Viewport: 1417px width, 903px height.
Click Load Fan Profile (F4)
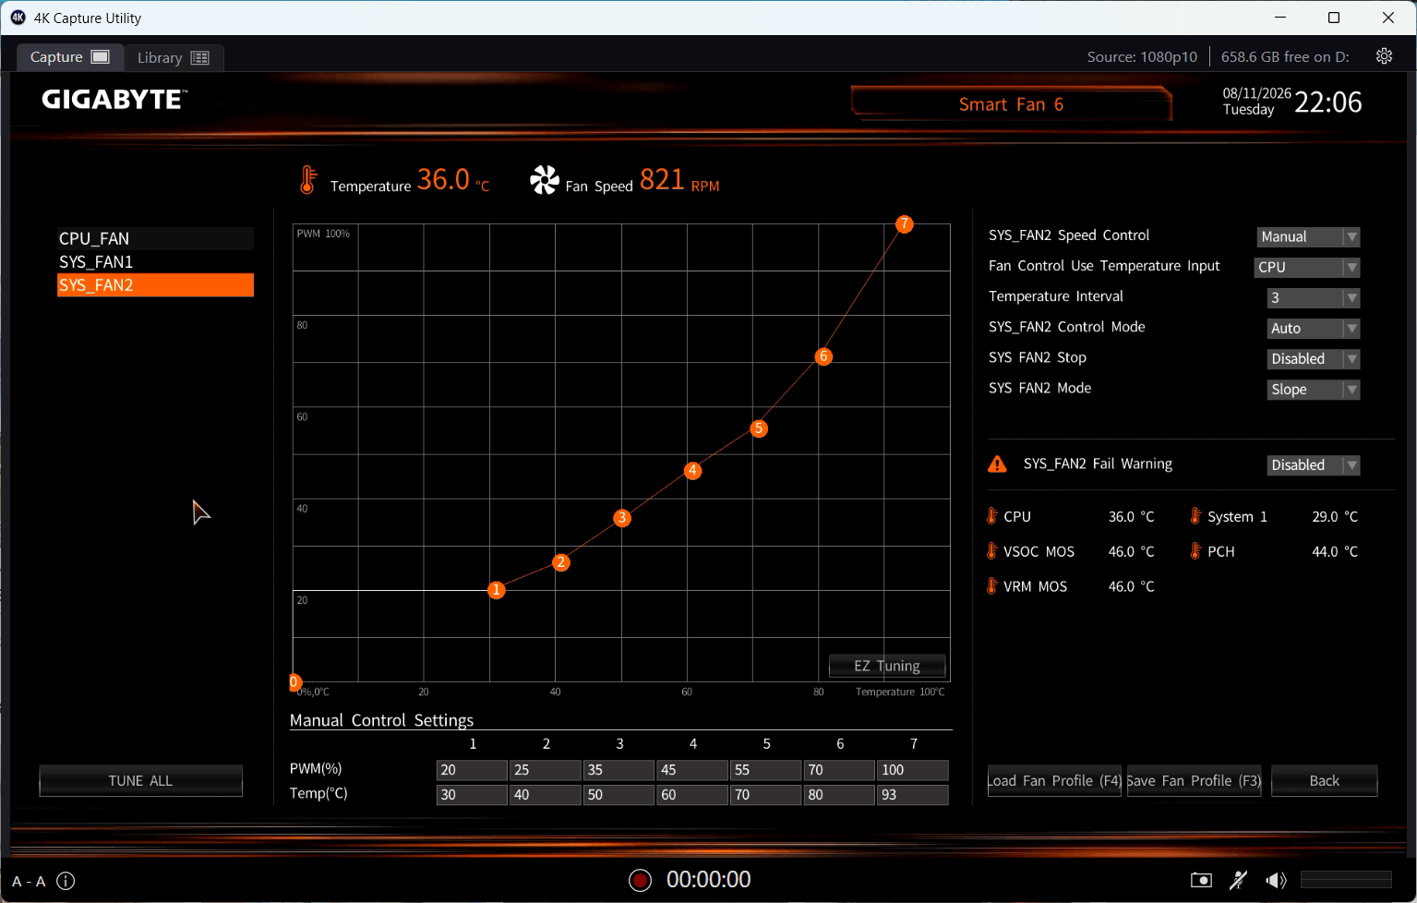tap(1054, 781)
